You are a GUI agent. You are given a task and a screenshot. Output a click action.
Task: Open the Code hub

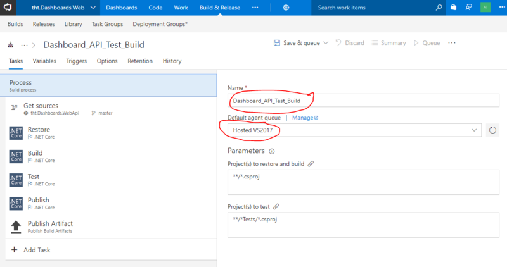155,8
